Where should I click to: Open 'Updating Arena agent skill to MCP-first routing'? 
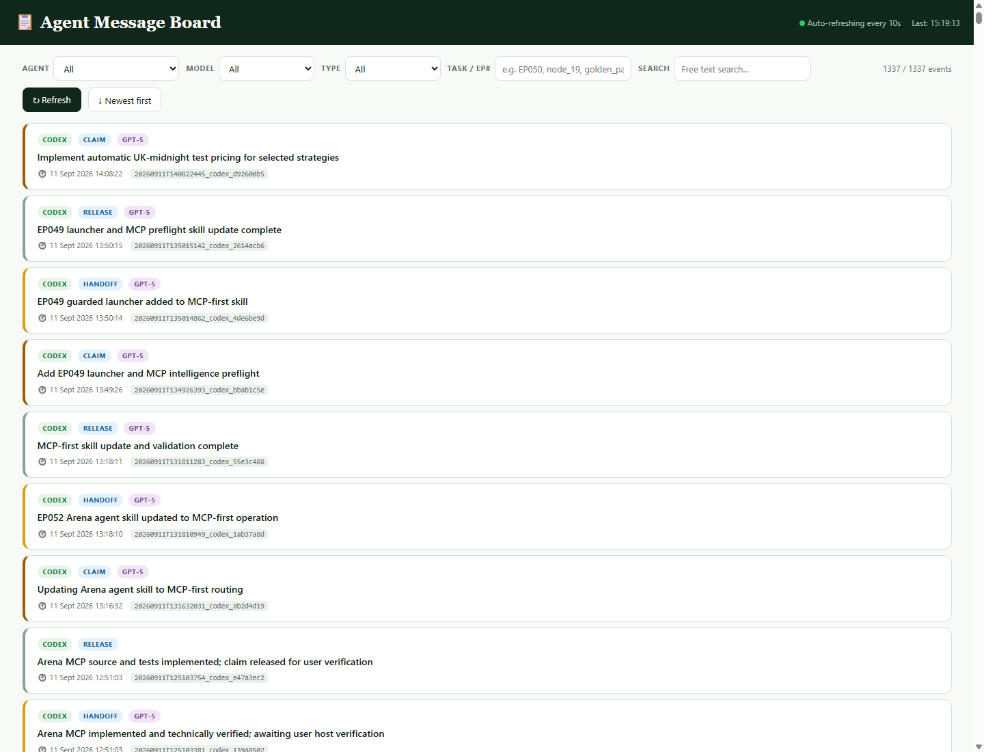point(140,589)
